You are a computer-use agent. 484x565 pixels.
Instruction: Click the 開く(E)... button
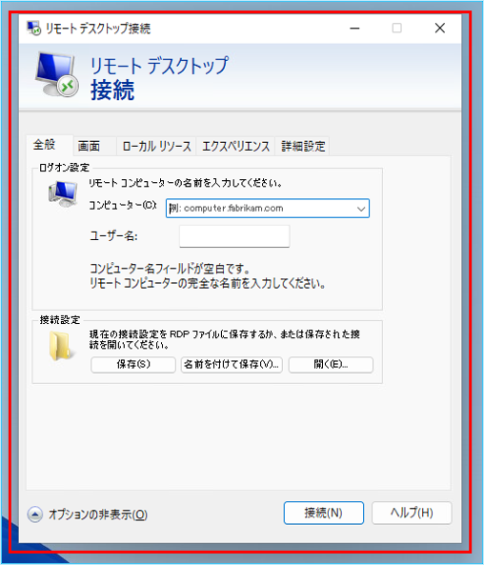point(331,365)
